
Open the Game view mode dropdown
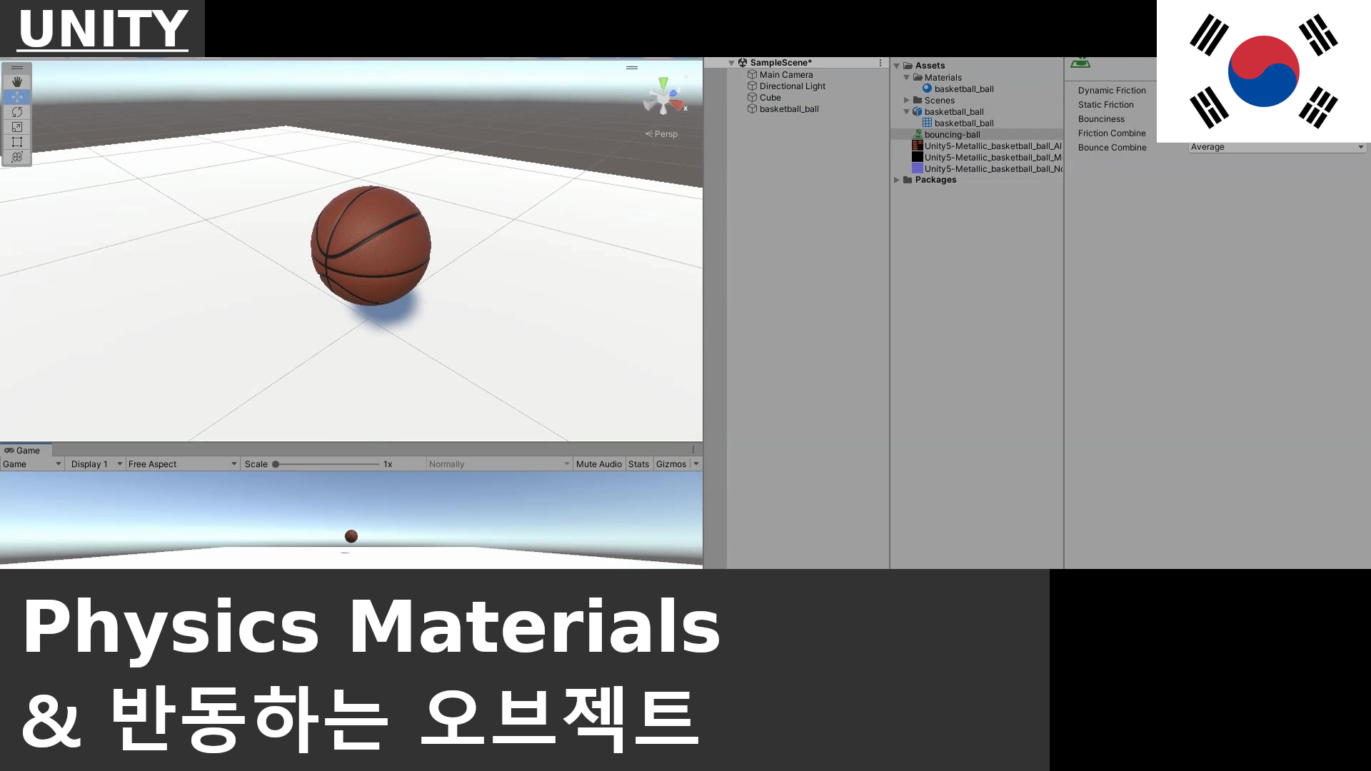[x=32, y=464]
